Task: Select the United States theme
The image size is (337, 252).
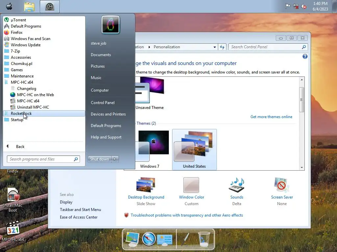Action: coord(194,150)
